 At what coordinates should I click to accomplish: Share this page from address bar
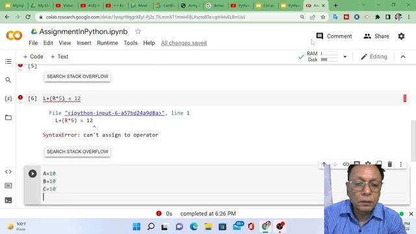(313, 17)
